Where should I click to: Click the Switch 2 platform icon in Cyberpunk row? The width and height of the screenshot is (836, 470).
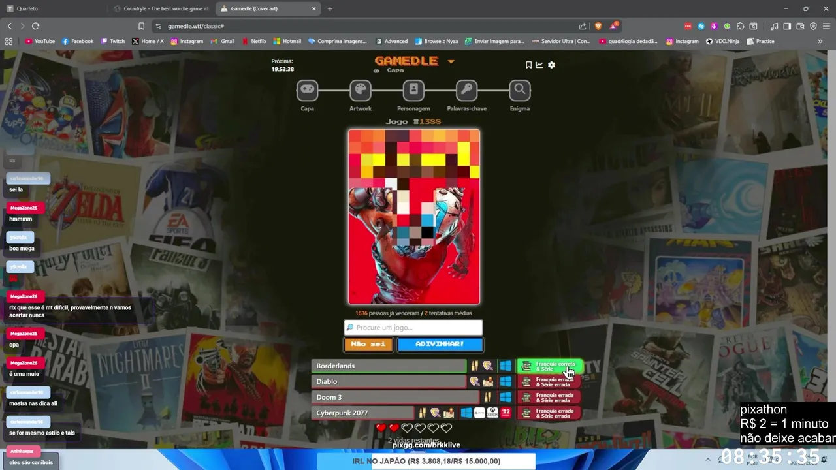point(506,413)
